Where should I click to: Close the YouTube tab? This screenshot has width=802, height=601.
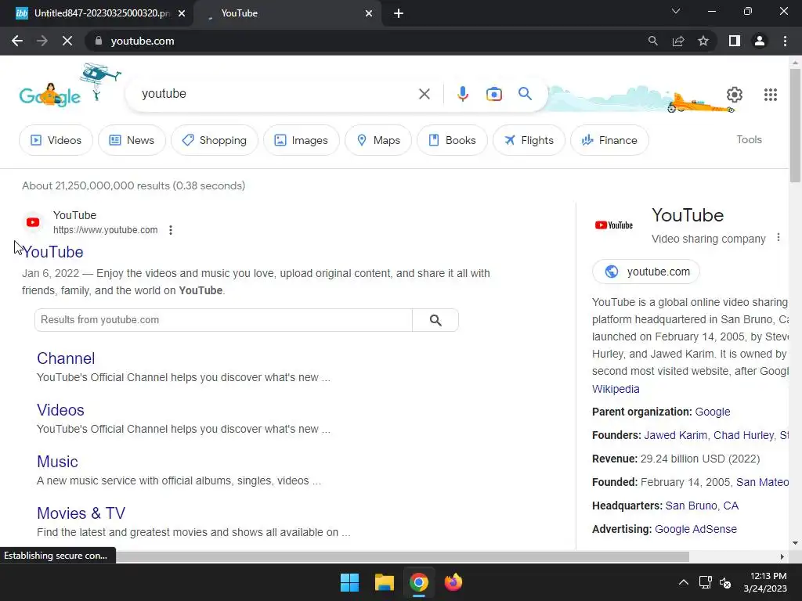click(x=369, y=13)
